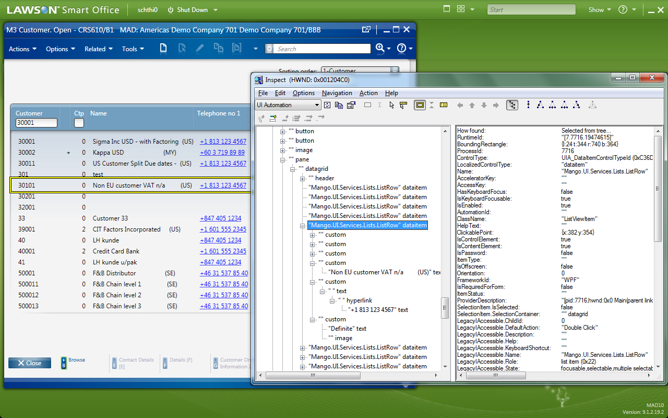
Task: Click the Customer filter input field
Action: click(36, 123)
